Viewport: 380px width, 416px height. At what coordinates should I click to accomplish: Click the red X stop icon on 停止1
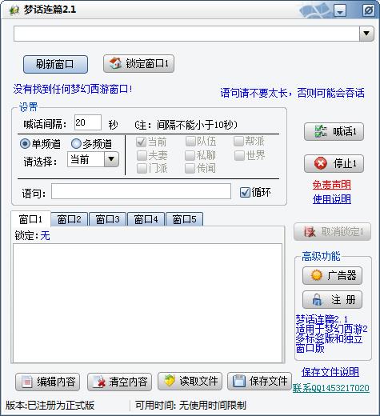point(320,163)
